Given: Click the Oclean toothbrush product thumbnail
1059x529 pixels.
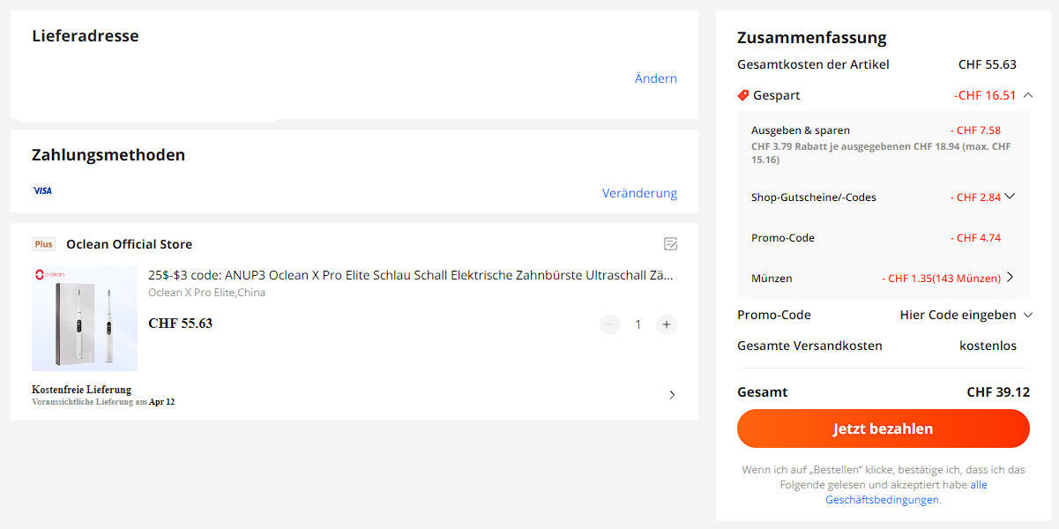Looking at the screenshot, I should pyautogui.click(x=85, y=318).
